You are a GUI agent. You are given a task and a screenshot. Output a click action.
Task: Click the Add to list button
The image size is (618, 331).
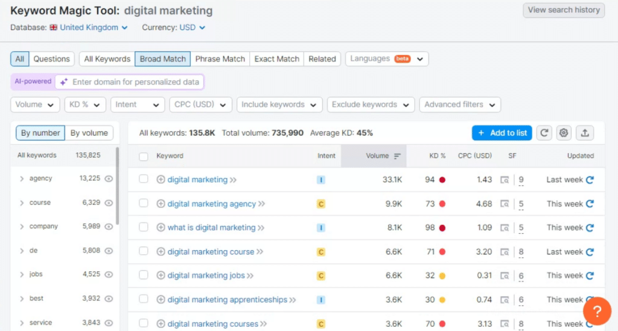[x=502, y=133]
